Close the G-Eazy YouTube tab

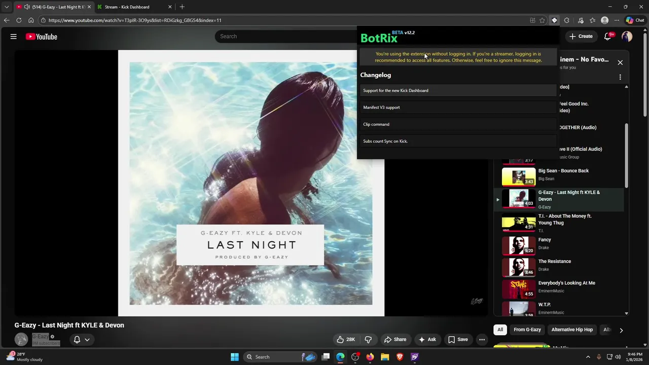point(89,7)
